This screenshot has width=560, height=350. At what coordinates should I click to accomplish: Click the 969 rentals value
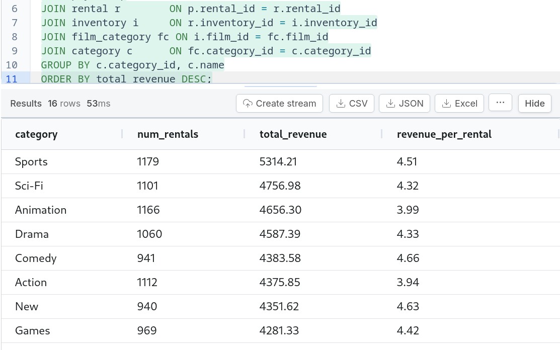click(x=147, y=331)
